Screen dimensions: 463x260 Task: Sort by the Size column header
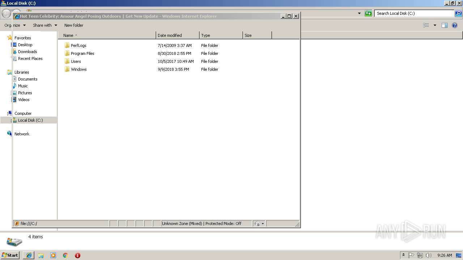[x=257, y=35]
